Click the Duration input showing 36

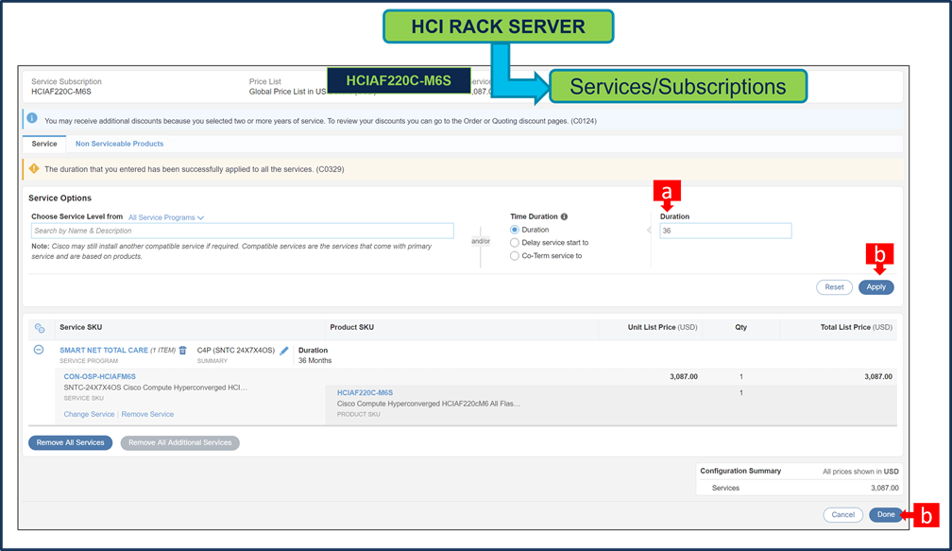click(725, 231)
